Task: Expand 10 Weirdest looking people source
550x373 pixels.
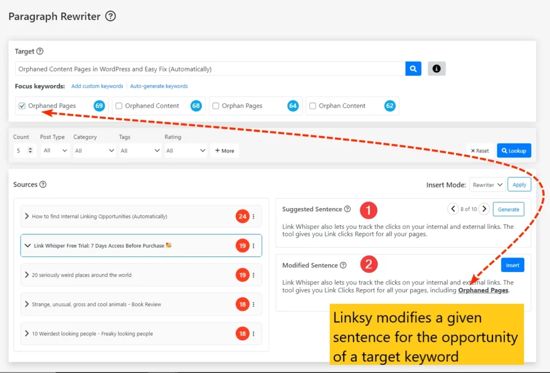Action: pos(27,333)
